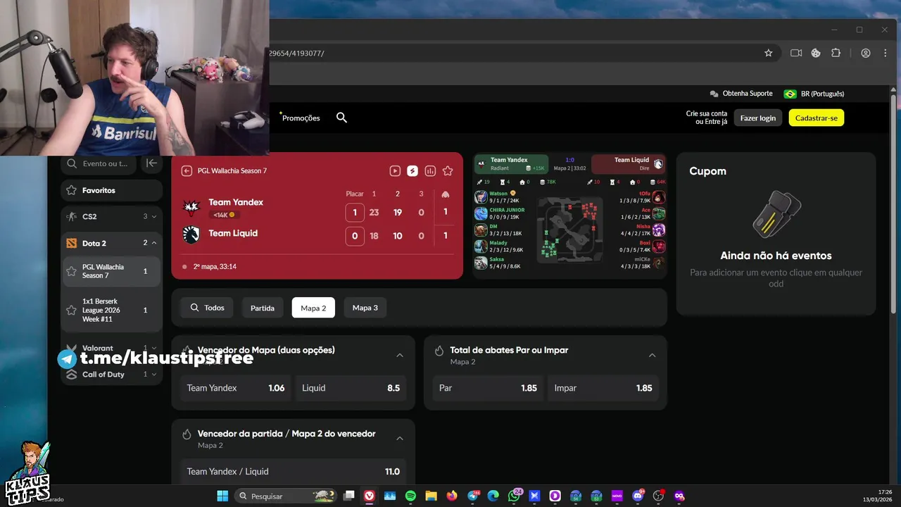Image resolution: width=901 pixels, height=507 pixels.
Task: Click the back arrow beside PGL Wallachia Season 7
Action: [187, 170]
